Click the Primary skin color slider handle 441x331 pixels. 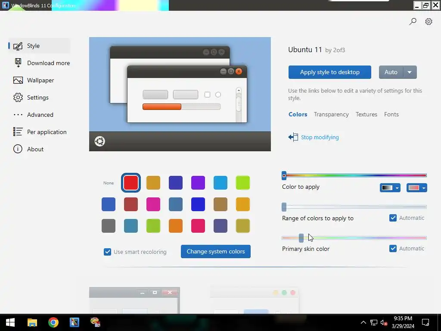coord(301,238)
